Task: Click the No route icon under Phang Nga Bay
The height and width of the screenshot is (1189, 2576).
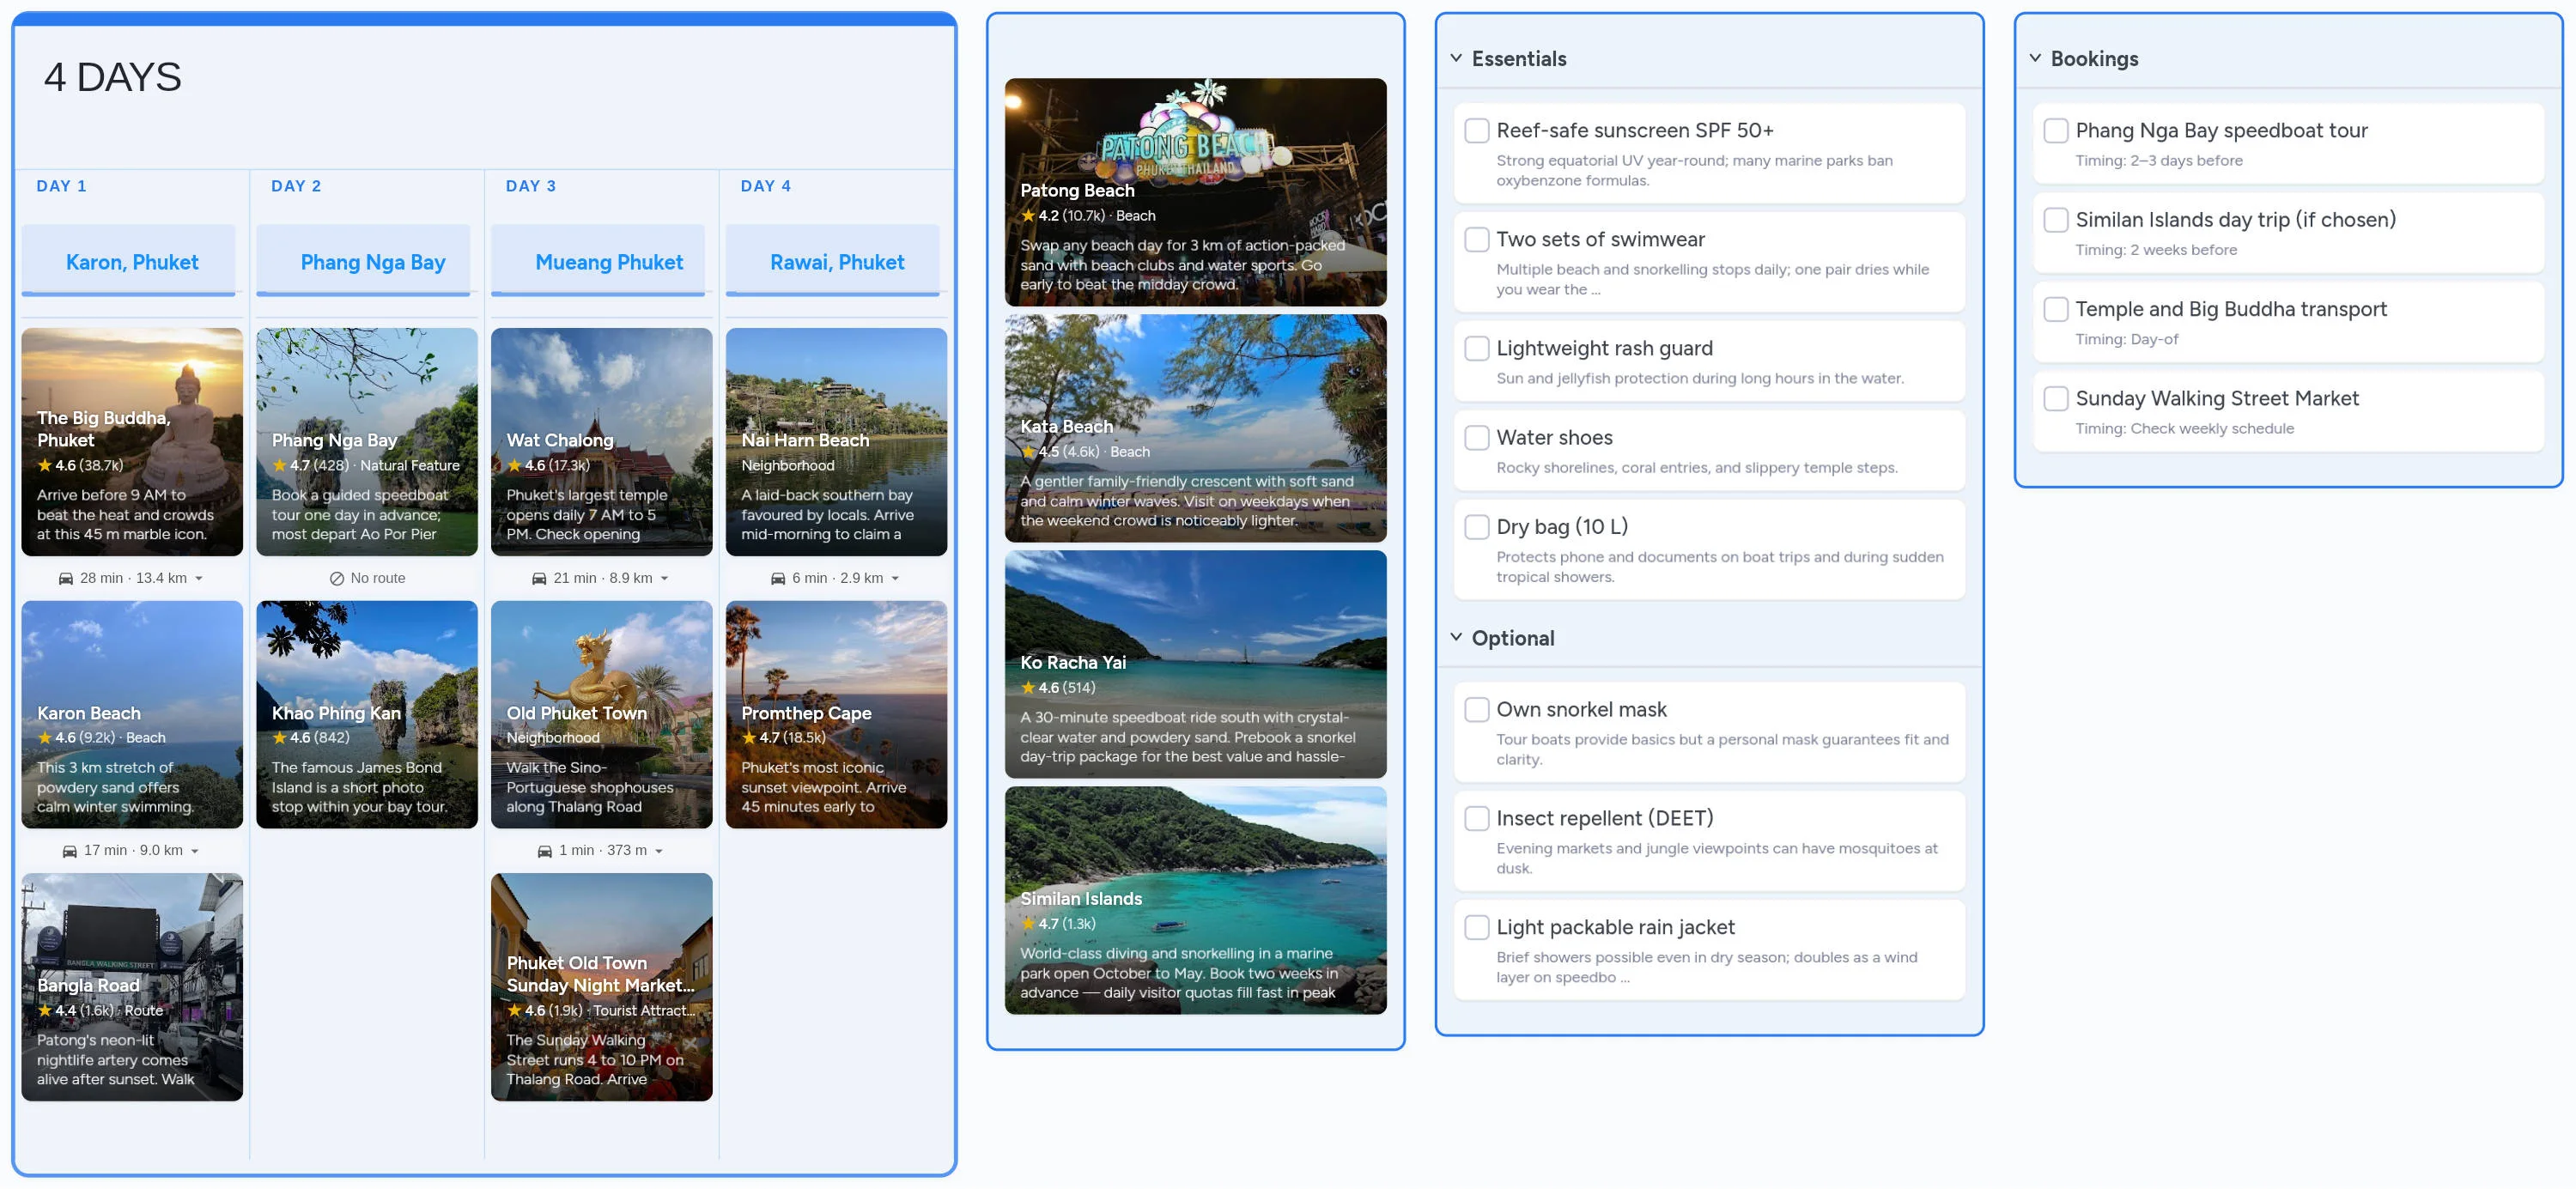Action: 337,578
